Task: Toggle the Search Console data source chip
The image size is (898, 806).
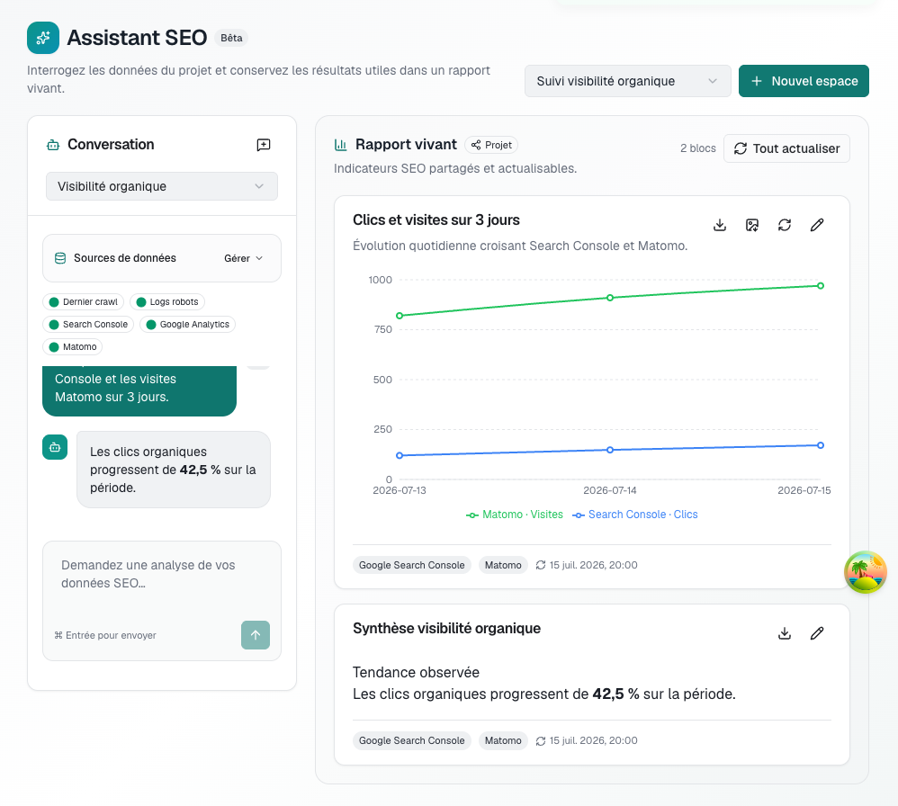Action: (x=88, y=324)
